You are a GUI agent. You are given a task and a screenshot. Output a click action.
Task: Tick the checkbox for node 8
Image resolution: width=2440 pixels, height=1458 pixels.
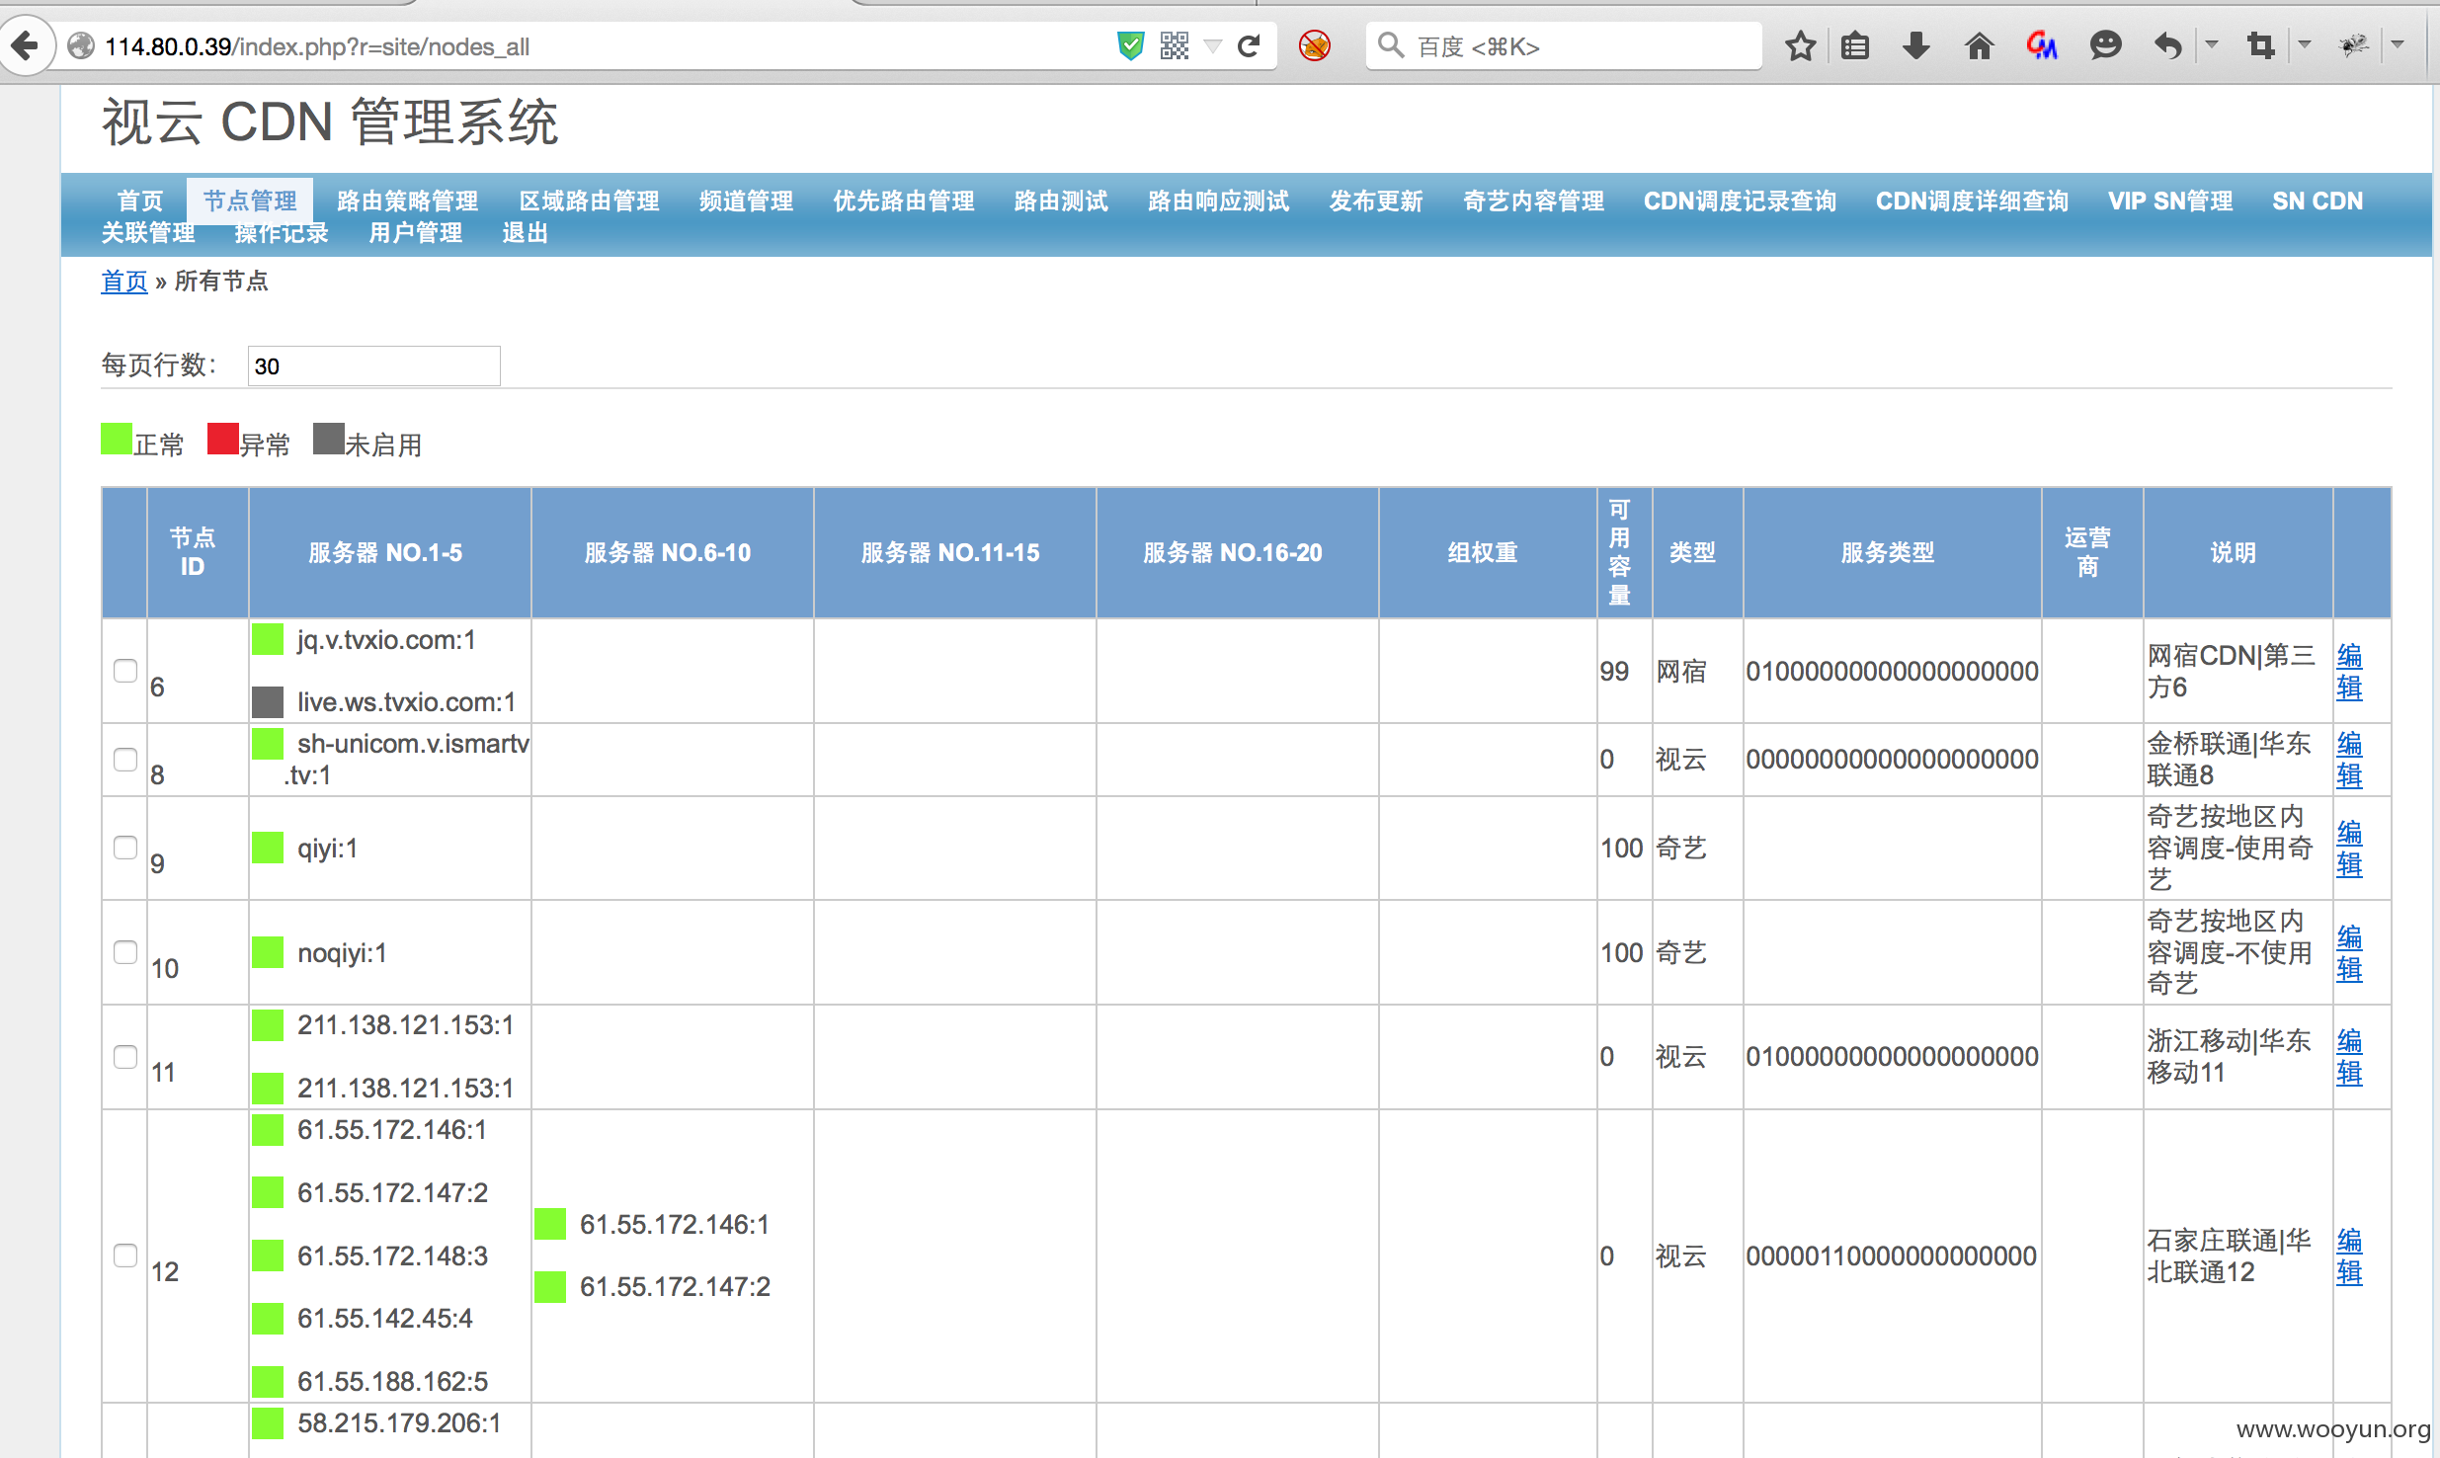(125, 760)
